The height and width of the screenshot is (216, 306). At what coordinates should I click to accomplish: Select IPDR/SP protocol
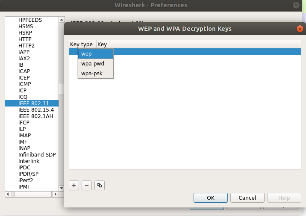click(28, 174)
